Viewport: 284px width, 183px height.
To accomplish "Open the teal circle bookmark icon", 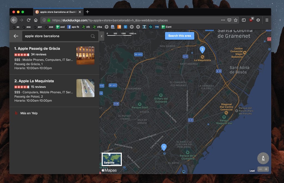I will 151,27.
